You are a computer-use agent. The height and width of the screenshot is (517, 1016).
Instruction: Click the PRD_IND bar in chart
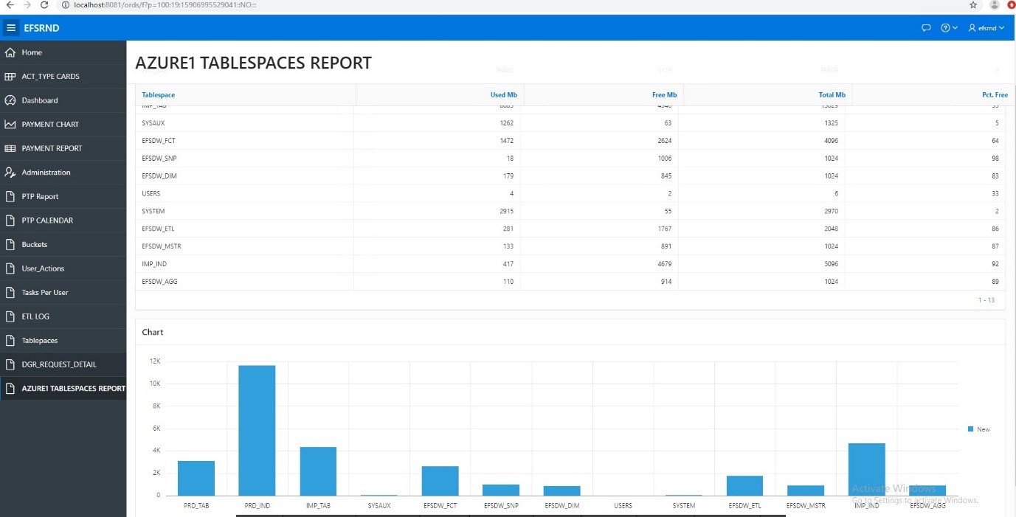point(257,430)
